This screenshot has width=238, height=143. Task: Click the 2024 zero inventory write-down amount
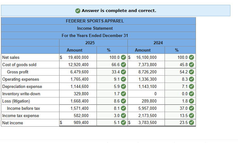(x=146, y=94)
